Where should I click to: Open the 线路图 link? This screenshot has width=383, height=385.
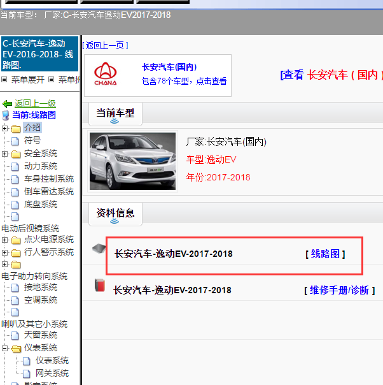325,254
